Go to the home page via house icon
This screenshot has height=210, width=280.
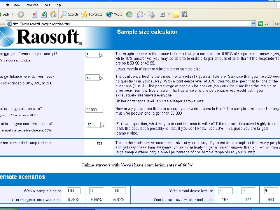tap(53, 14)
